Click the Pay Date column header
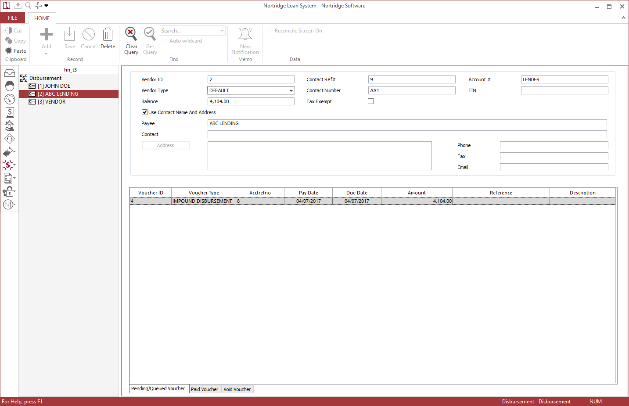This screenshot has width=629, height=406. tap(309, 193)
